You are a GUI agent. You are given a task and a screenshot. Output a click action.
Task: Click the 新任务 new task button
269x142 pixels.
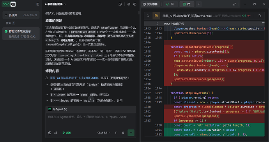pyautogui.click(x=21, y=15)
